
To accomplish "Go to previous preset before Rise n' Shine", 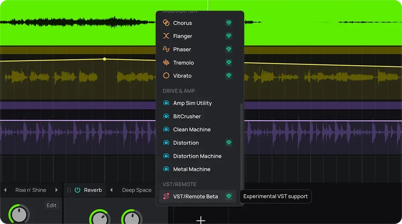I will coord(5,190).
